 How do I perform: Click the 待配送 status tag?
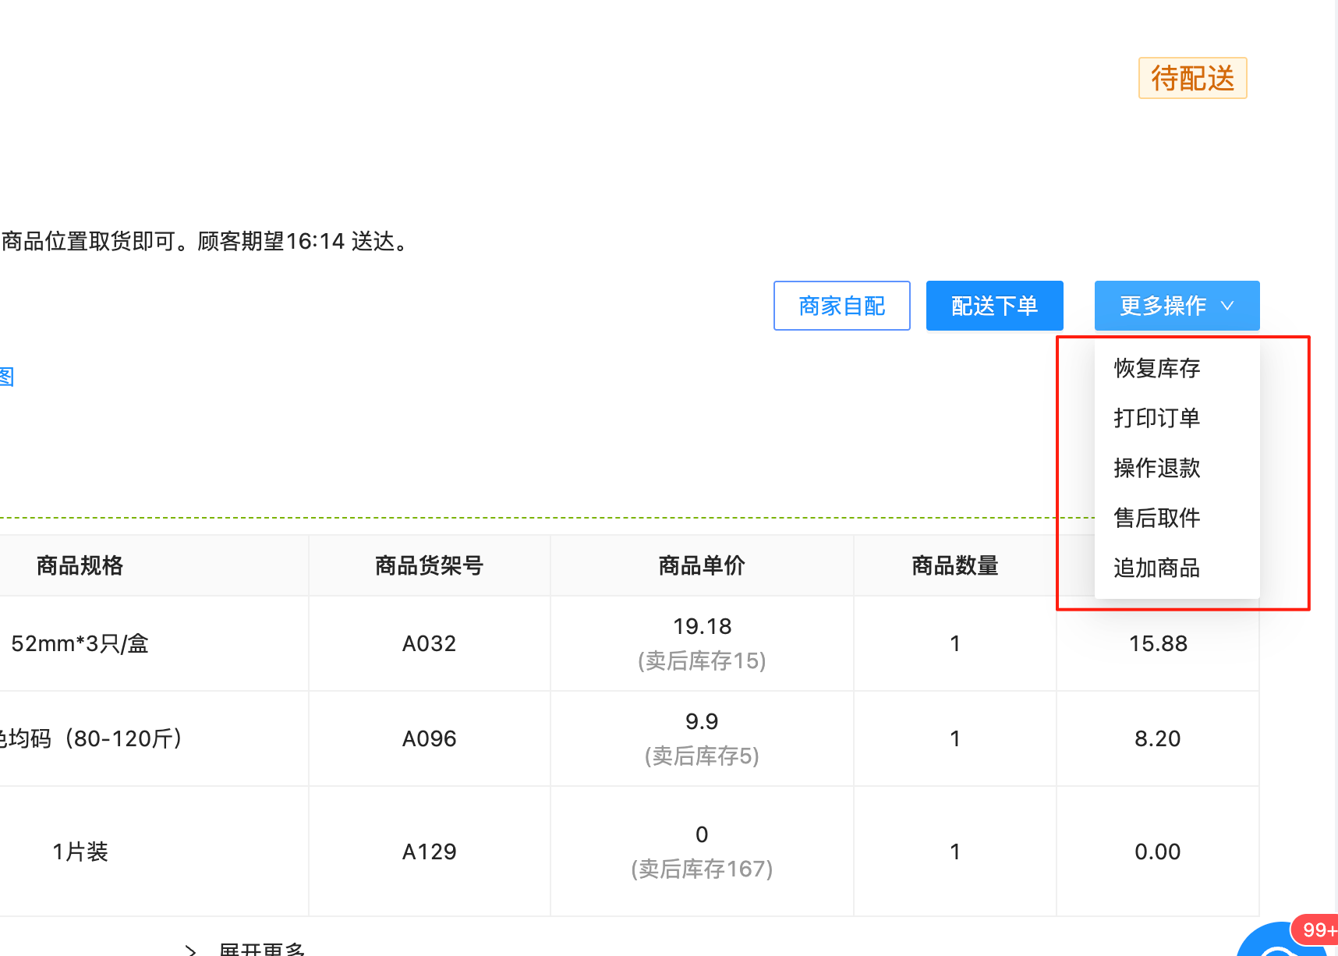1192,78
